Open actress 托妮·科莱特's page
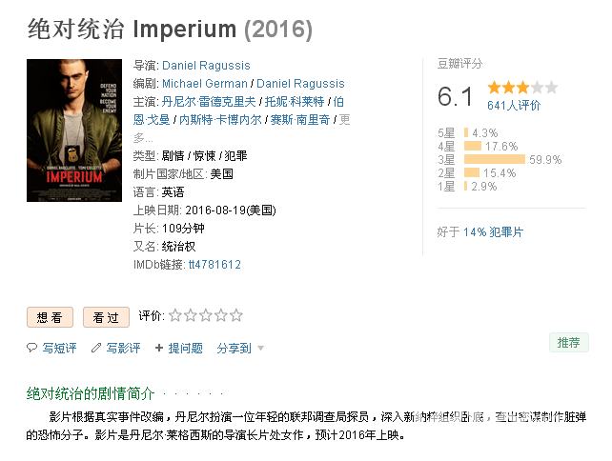 [x=295, y=102]
